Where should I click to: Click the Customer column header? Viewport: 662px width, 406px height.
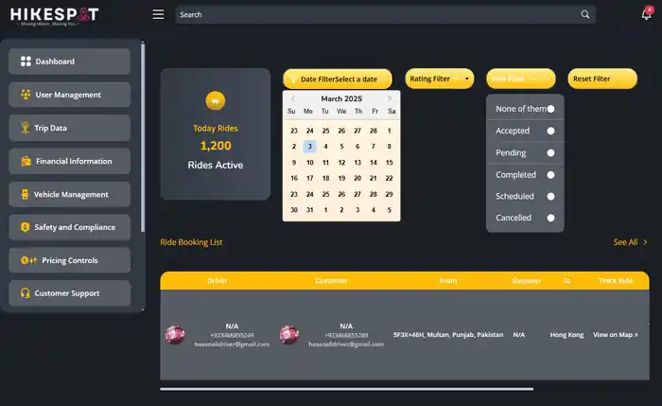tap(331, 281)
